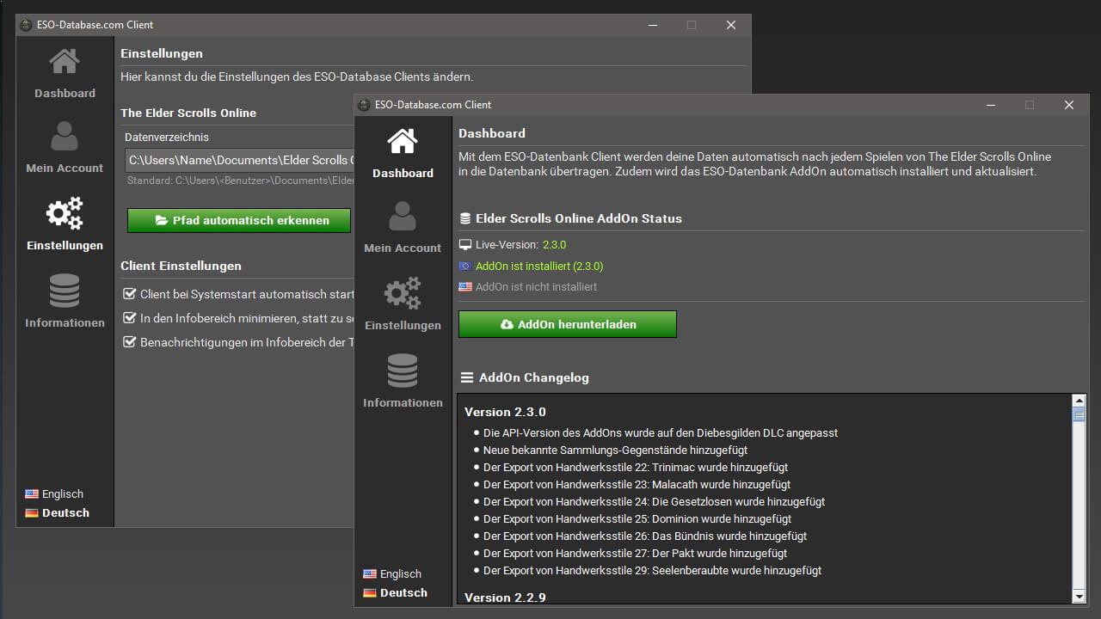The width and height of the screenshot is (1101, 619).
Task: Toggle 'Client bei Systemstart automatisch' checkbox
Action: point(130,294)
